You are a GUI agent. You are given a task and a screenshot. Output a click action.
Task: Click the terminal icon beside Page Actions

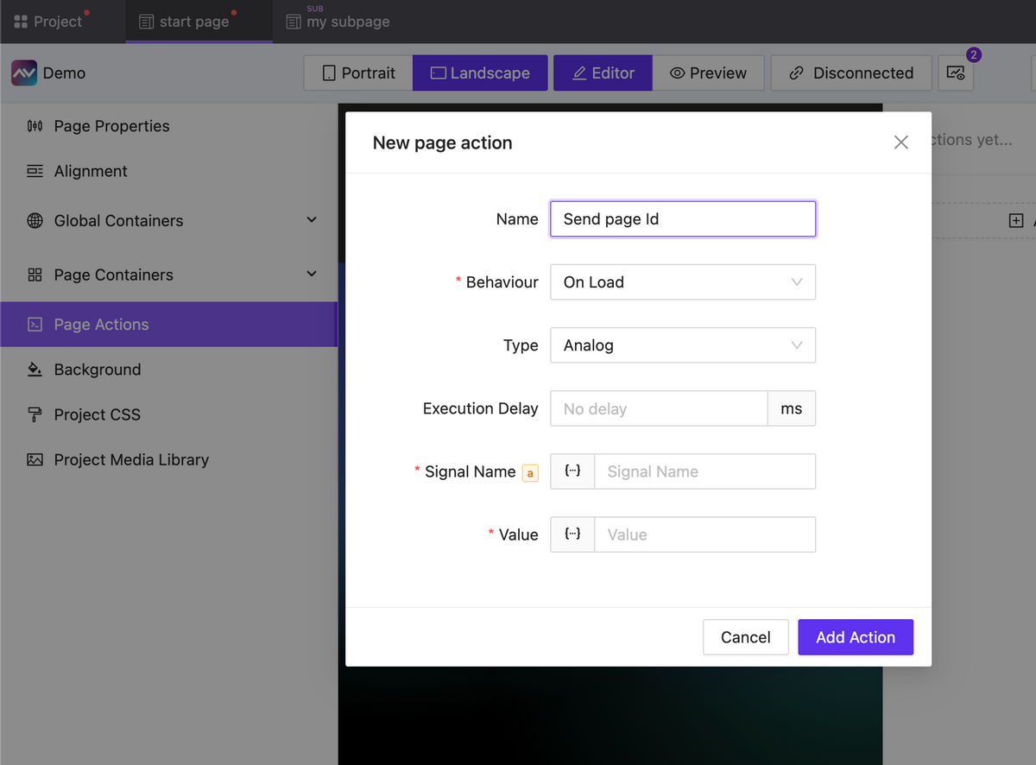[x=35, y=324]
